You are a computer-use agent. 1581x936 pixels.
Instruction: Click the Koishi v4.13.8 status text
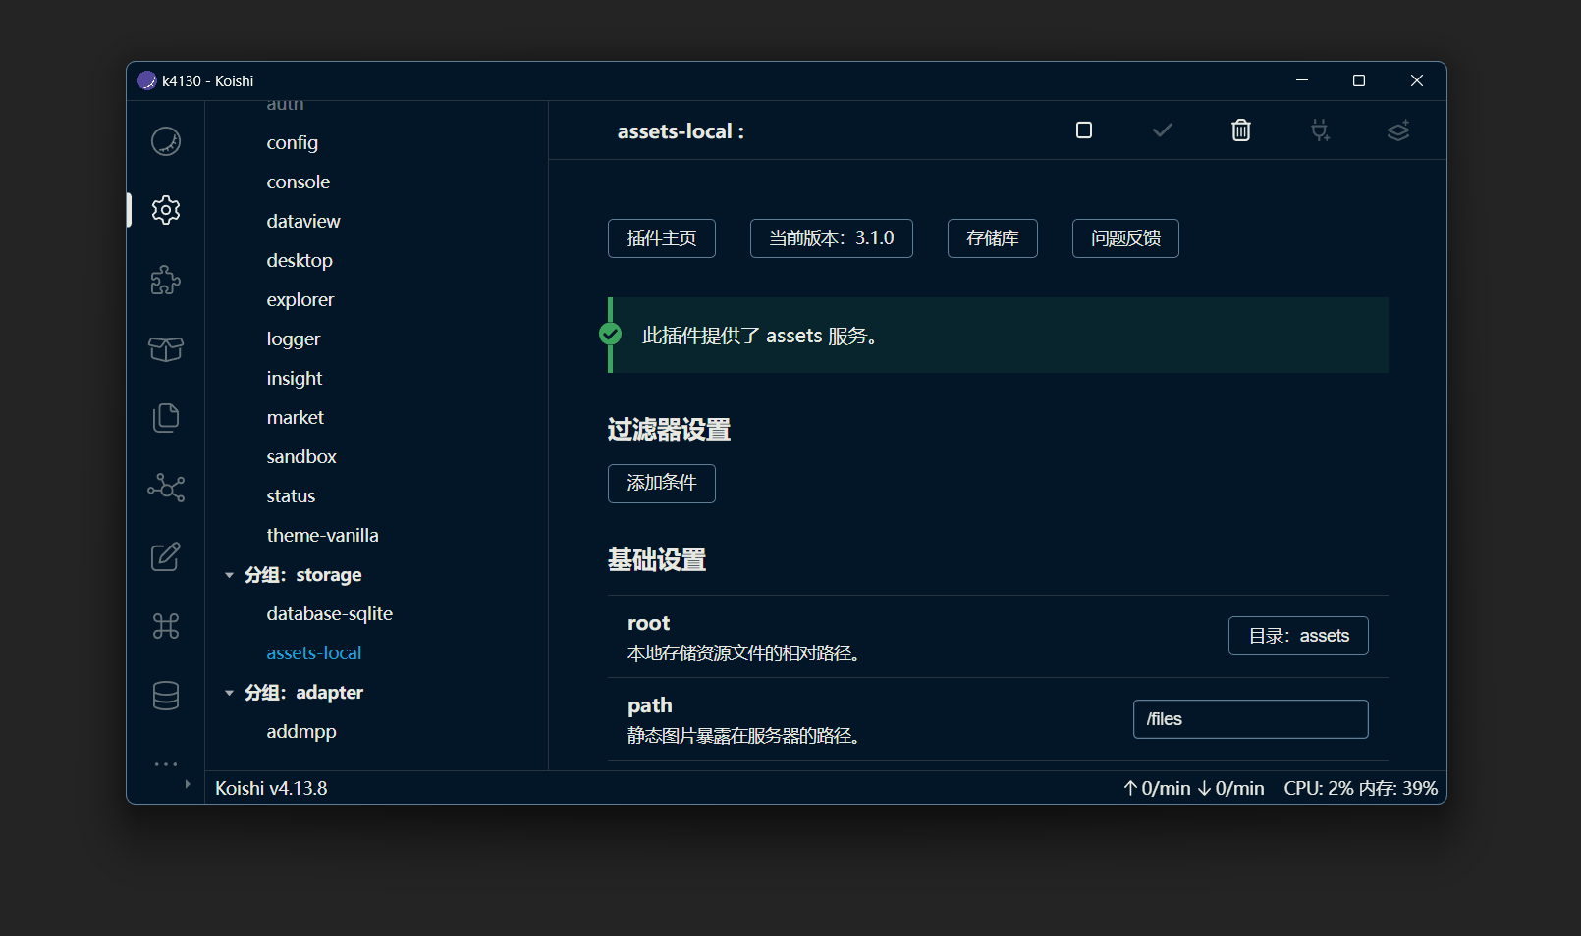pos(271,788)
